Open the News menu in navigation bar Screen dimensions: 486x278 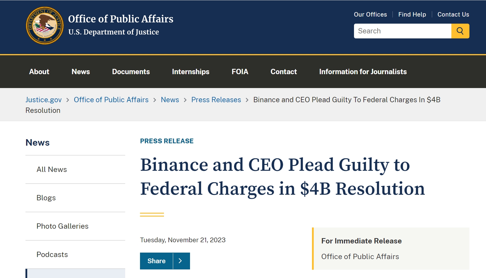[x=81, y=72]
